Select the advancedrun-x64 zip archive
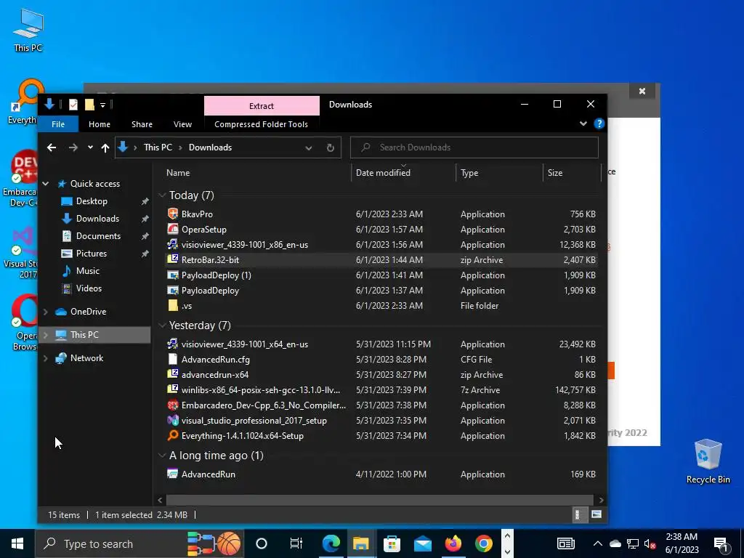The width and height of the screenshot is (744, 558). coord(215,374)
